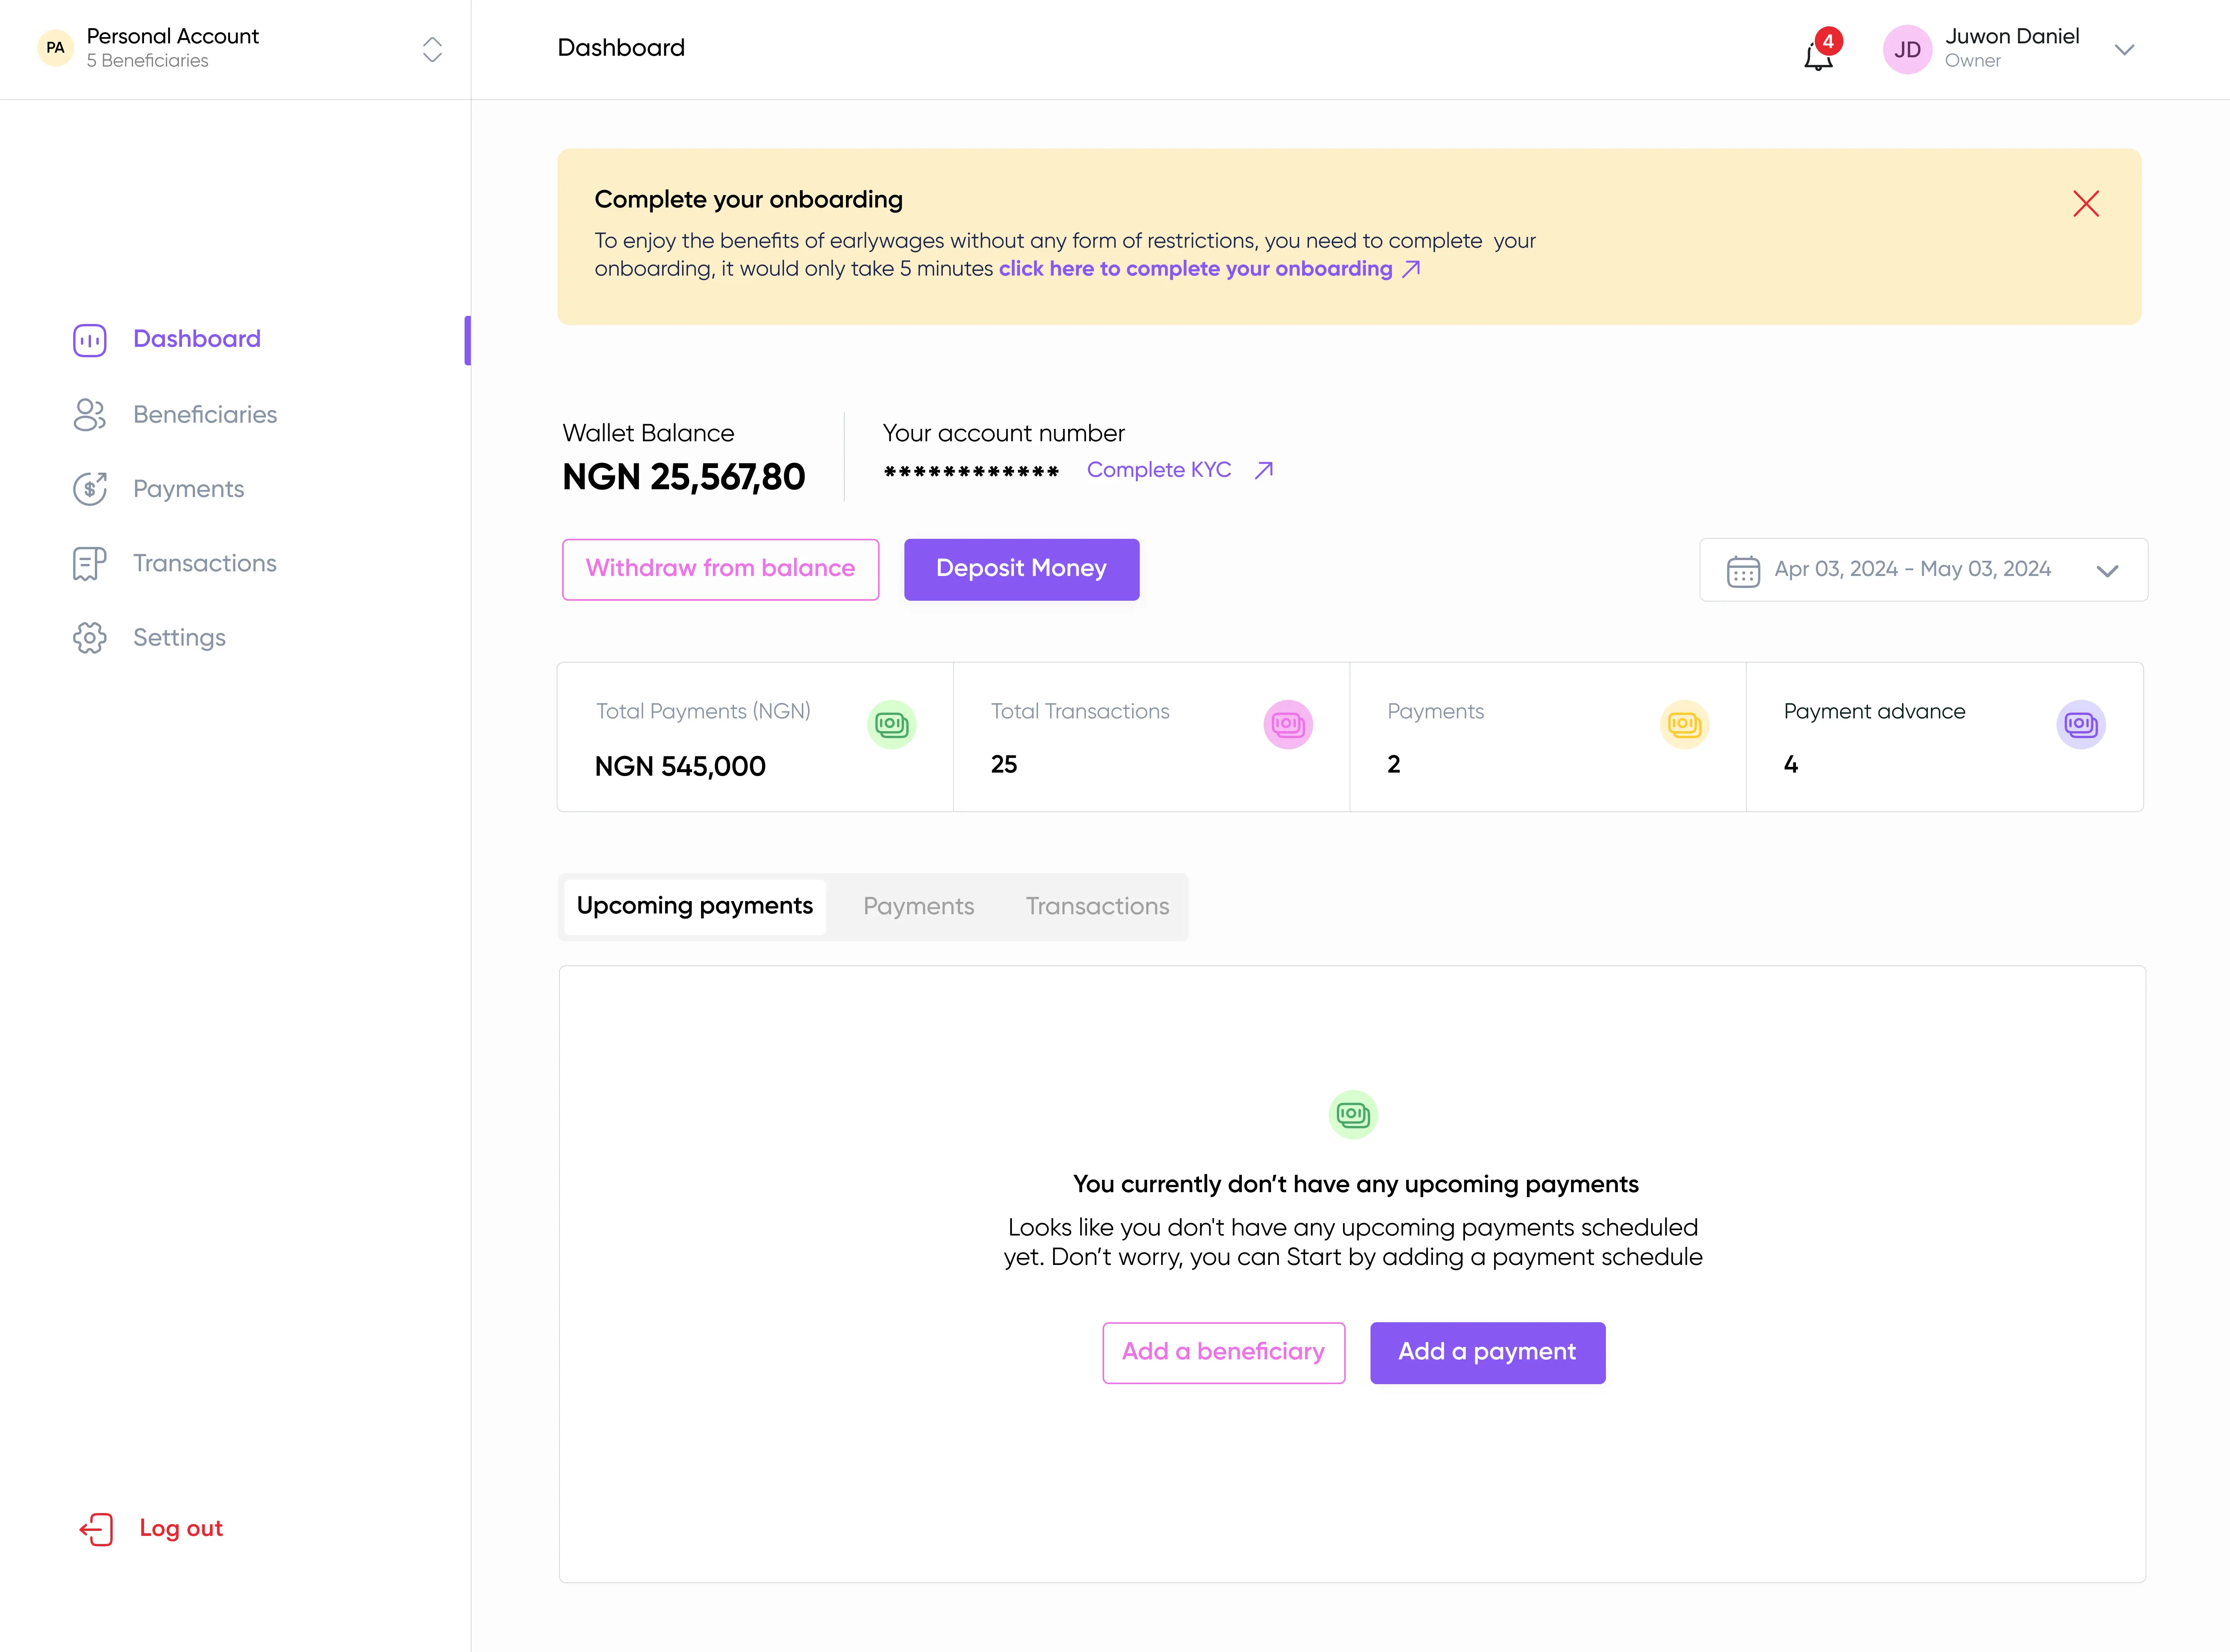Dismiss the onboarding banner with red X

(2086, 204)
